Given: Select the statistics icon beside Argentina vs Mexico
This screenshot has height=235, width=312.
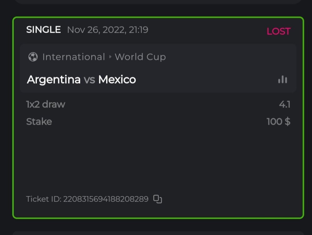Looking at the screenshot, I should [282, 80].
